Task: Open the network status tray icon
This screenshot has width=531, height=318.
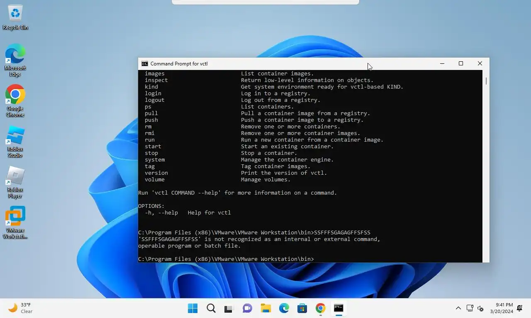Action: 470,308
